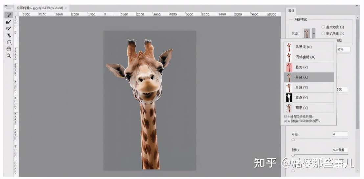Click the opacity percent field showing 50%

343,49
